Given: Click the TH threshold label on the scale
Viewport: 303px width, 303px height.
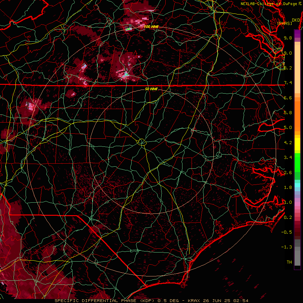Looking at the screenshot, I should click(x=289, y=262).
